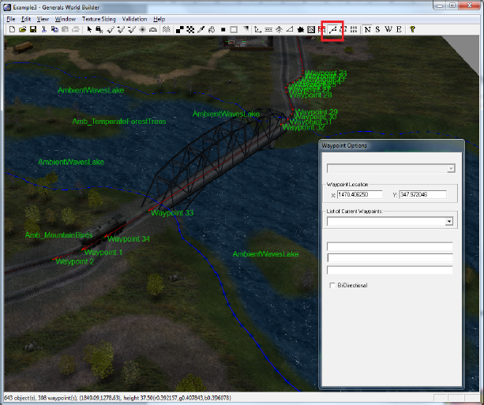The width and height of the screenshot is (484, 405).
Task: Click the Paste clipboard icon
Action: point(65,29)
